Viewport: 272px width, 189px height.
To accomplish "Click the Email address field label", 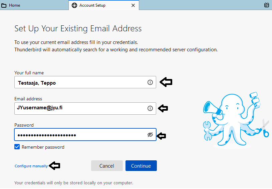I will (x=28, y=99).
